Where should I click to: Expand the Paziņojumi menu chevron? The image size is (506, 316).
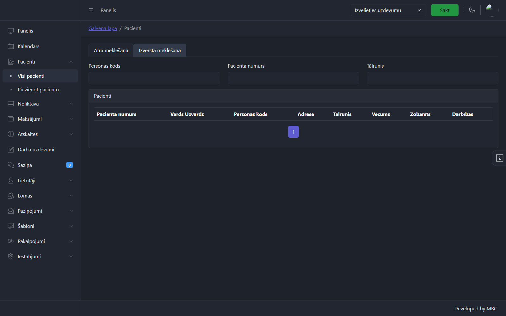click(x=71, y=211)
